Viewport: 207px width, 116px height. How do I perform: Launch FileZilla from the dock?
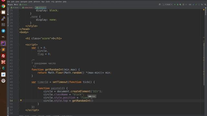tap(3, 56)
